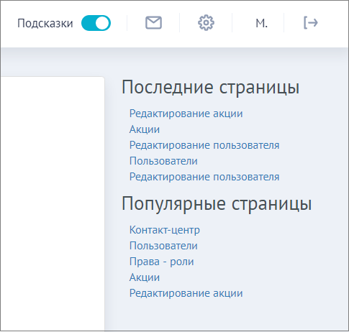Open settings with the gear icon
This screenshot has width=349, height=332.
coord(206,23)
